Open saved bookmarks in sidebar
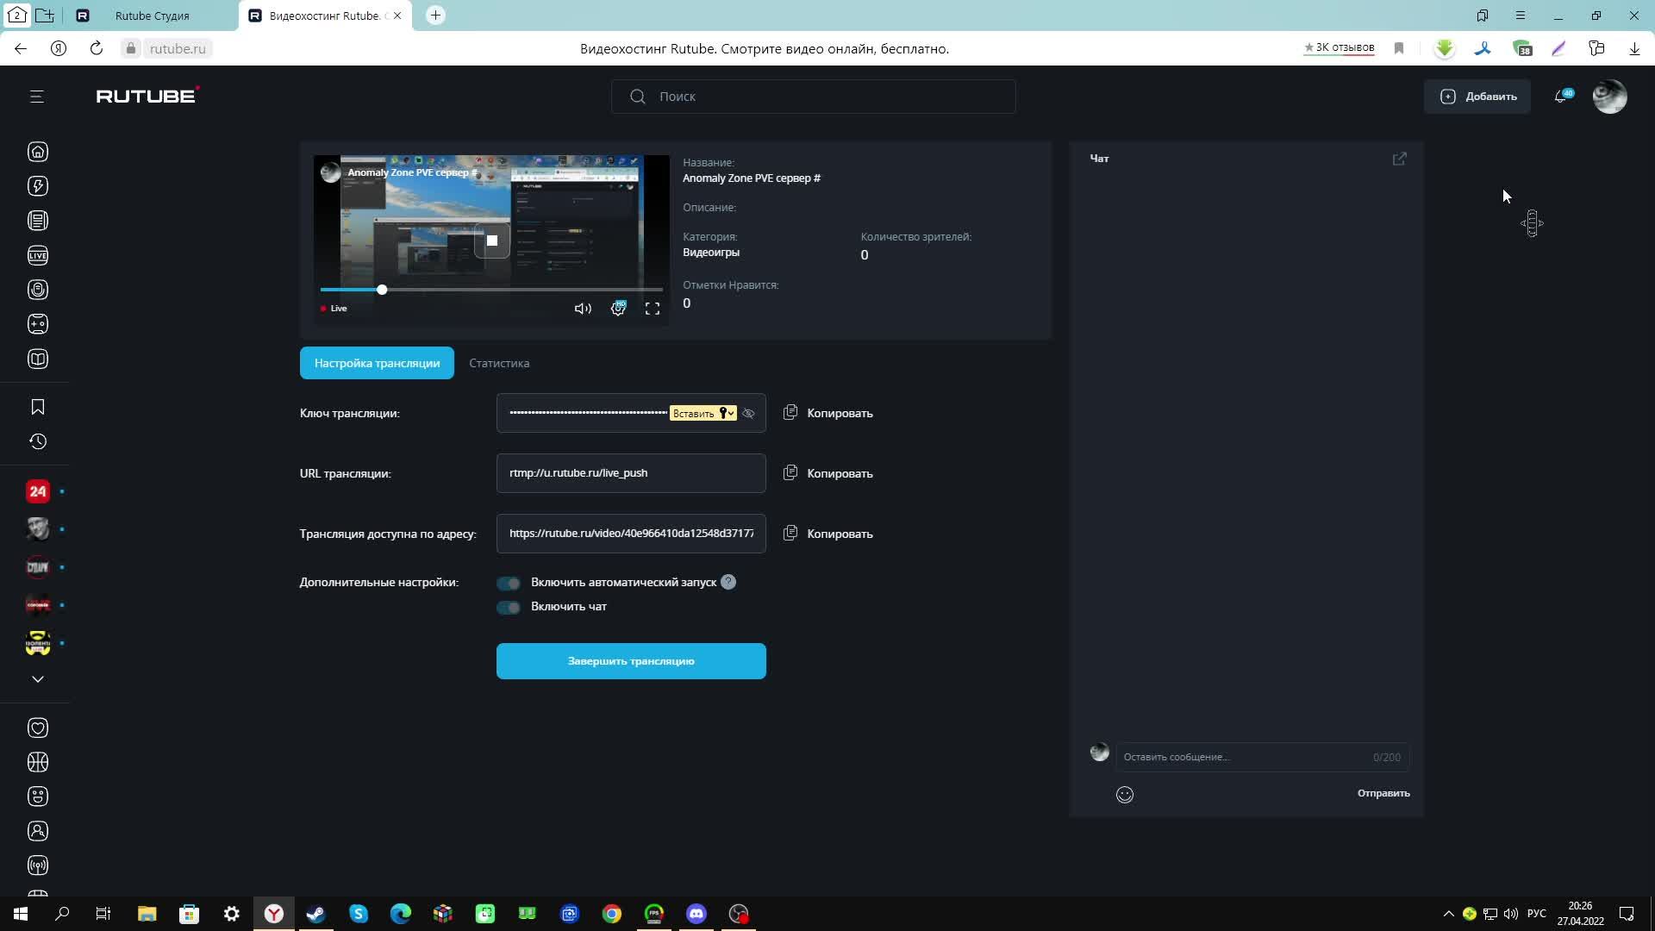 38,407
